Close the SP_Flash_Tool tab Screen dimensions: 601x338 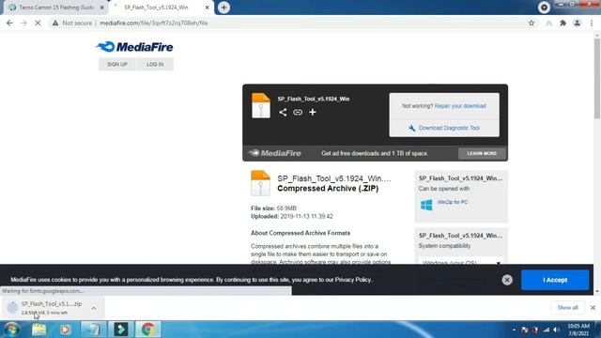coord(207,8)
